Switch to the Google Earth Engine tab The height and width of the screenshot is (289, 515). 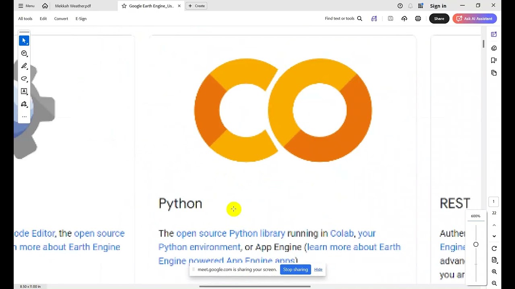click(x=151, y=6)
